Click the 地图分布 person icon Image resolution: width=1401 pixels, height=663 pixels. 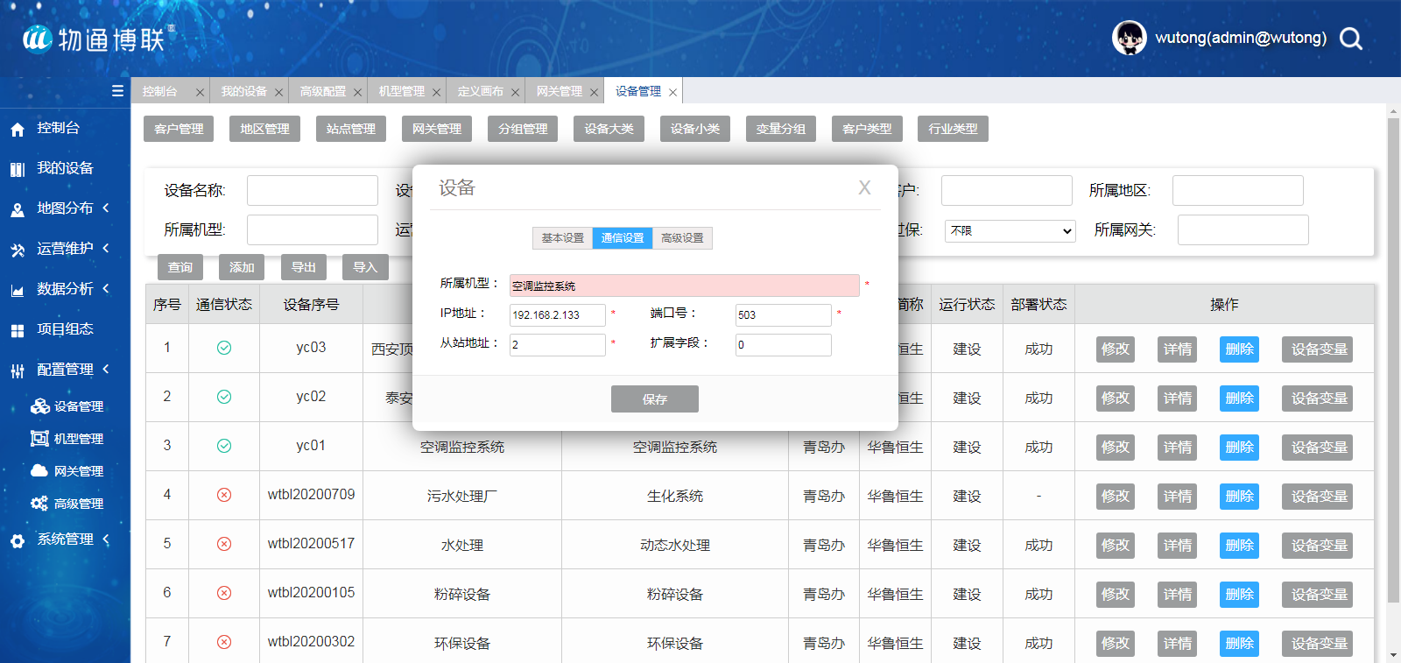tap(18, 210)
